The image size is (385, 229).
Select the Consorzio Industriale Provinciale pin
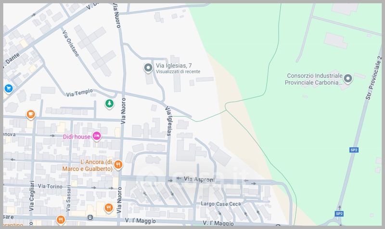[348, 79]
